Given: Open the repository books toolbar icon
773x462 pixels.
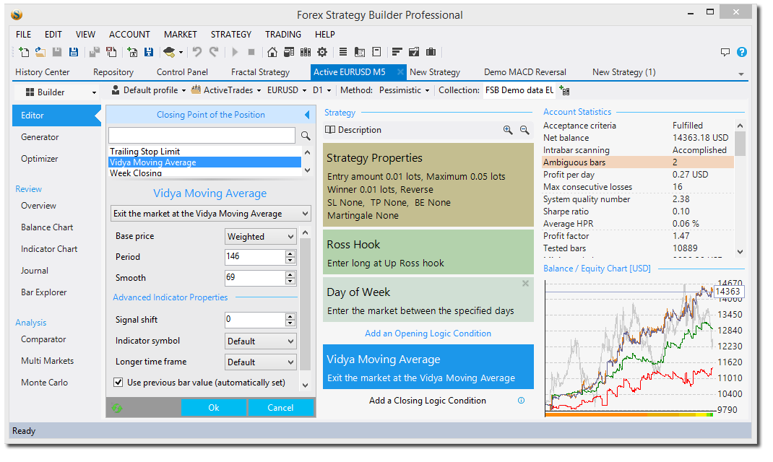Looking at the screenshot, I should coord(306,52).
